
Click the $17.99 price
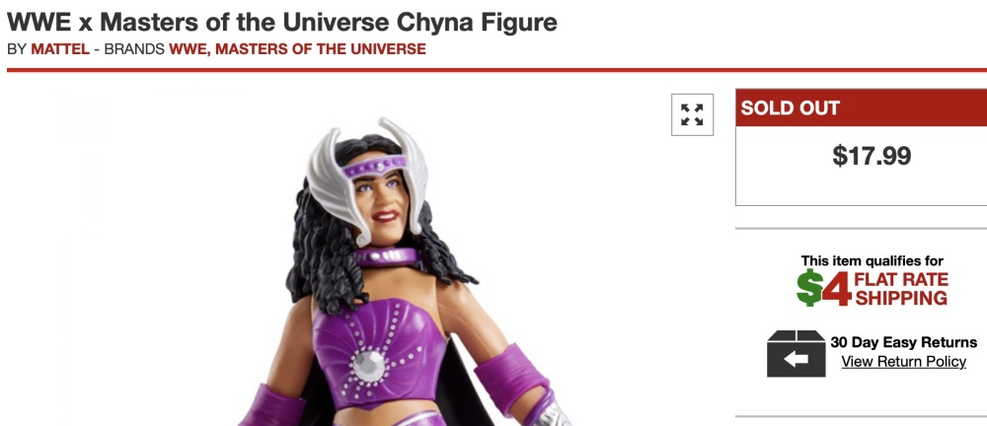[x=872, y=156]
